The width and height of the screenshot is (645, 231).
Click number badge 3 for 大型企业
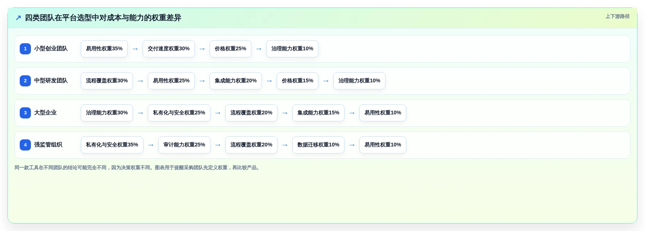(25, 113)
